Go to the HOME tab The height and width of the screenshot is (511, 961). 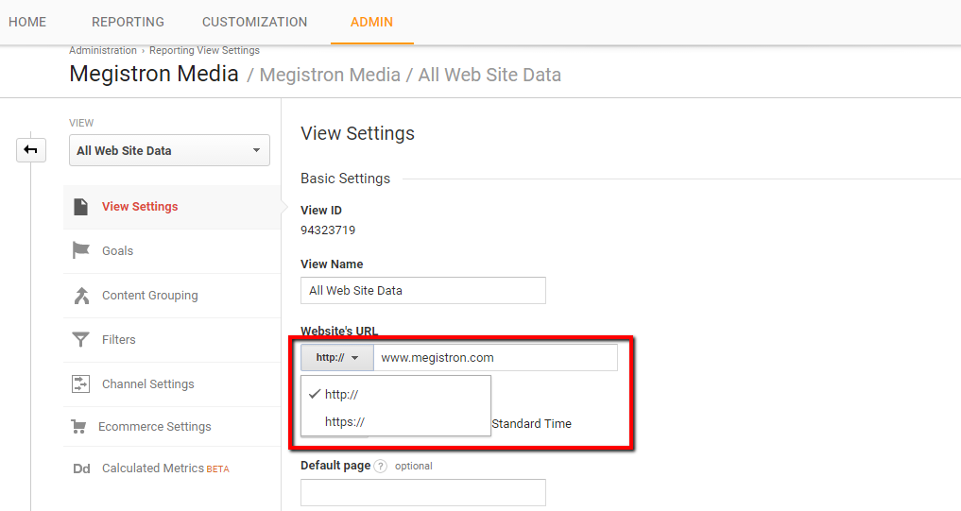(27, 22)
